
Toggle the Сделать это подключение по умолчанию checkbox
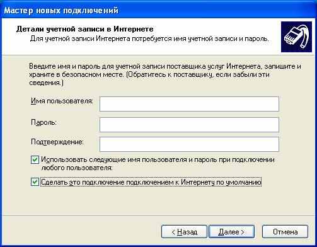point(35,182)
